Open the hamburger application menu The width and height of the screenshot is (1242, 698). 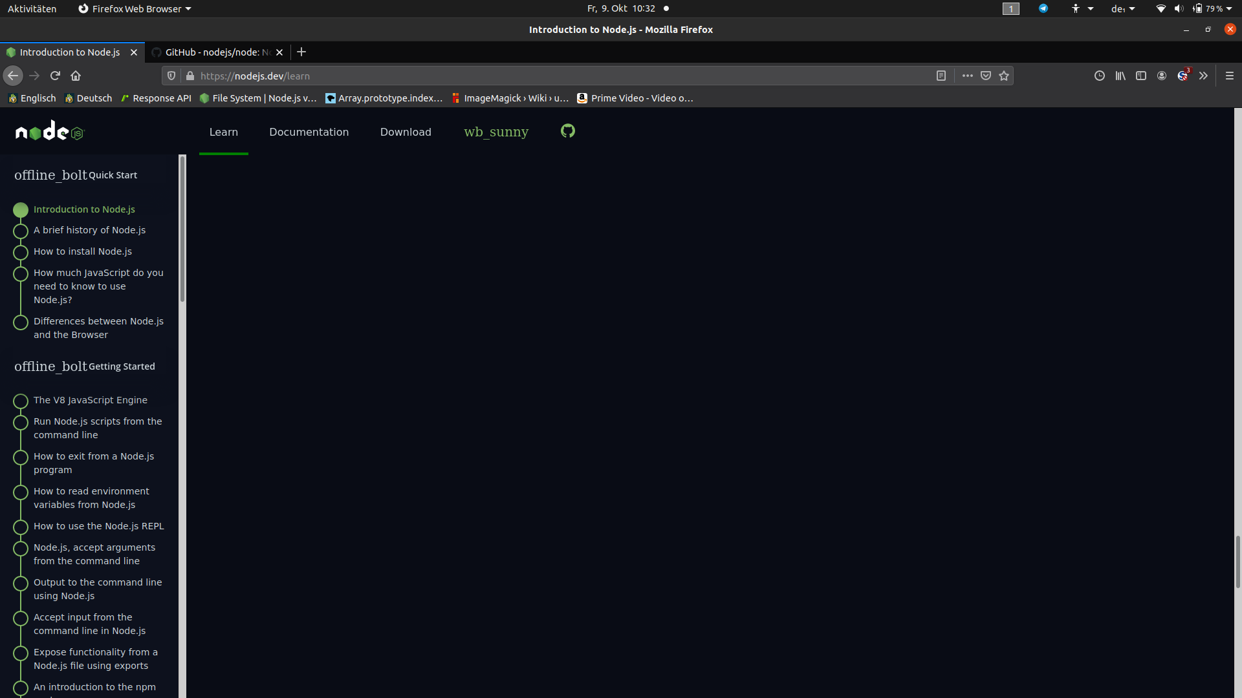tap(1230, 76)
